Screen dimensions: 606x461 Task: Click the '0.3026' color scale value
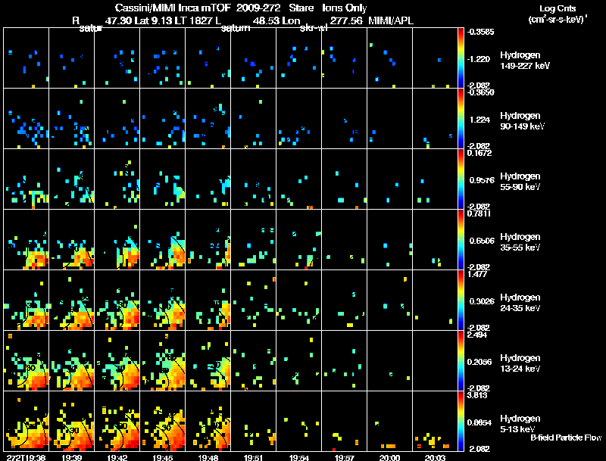pyautogui.click(x=482, y=301)
